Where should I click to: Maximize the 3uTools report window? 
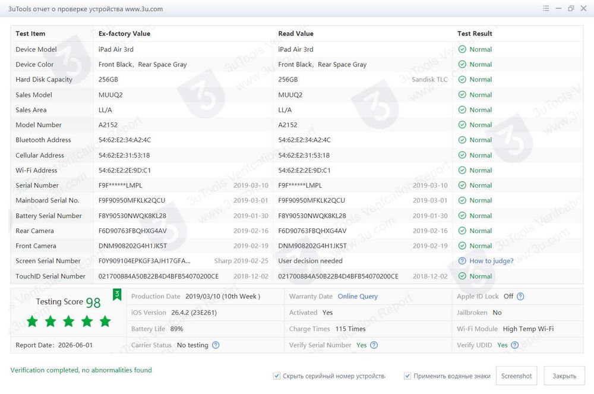(x=571, y=8)
